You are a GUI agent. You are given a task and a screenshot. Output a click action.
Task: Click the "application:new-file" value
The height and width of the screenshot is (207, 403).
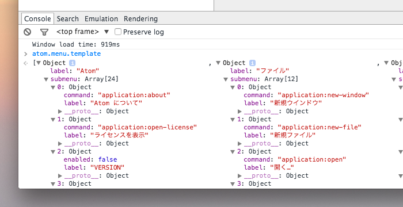tap(320, 127)
